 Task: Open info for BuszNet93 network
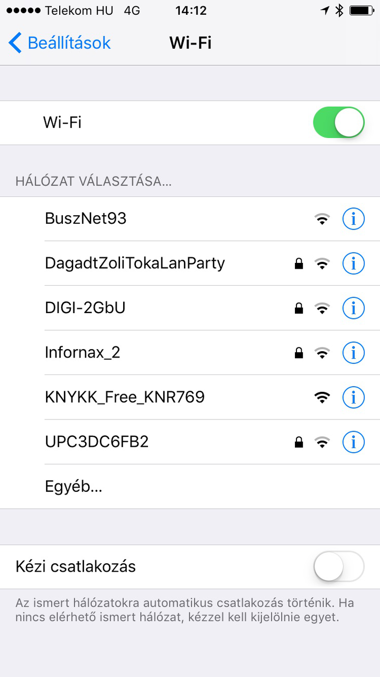pos(354,218)
